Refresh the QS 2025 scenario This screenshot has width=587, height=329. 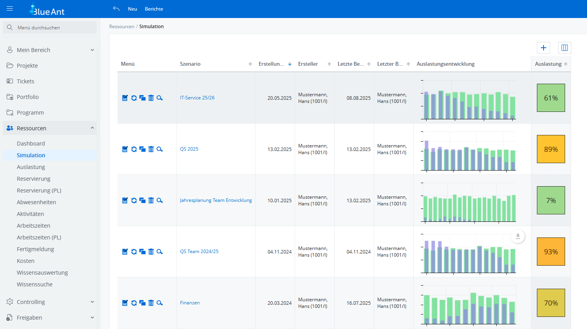tap(134, 149)
